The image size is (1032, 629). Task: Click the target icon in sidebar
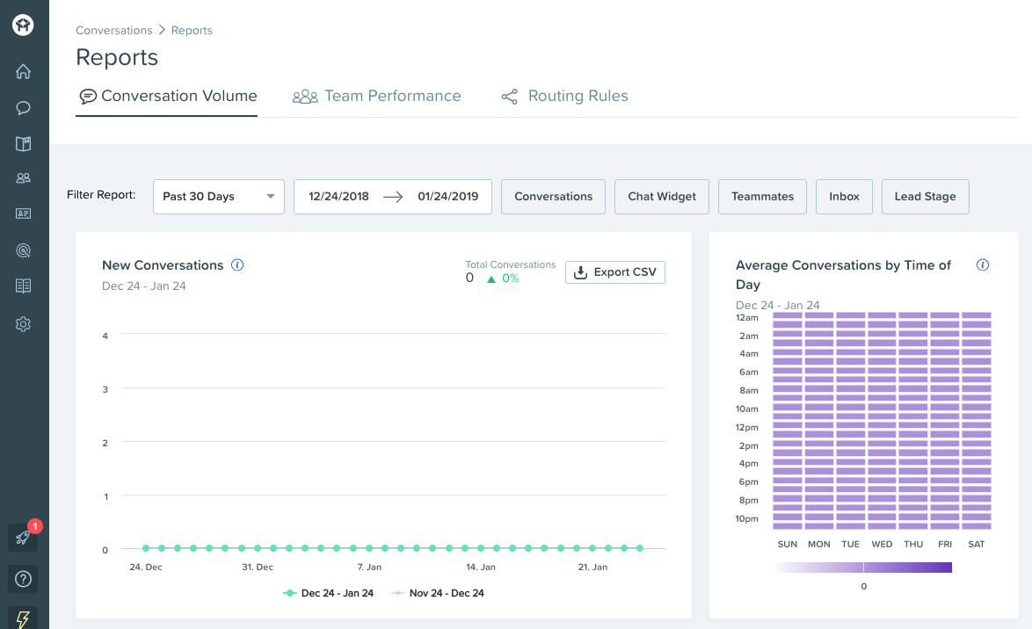(x=24, y=250)
